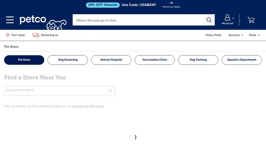The height and width of the screenshot is (149, 266).
Task: Select the Pet Store tab
Action: coord(24,60)
